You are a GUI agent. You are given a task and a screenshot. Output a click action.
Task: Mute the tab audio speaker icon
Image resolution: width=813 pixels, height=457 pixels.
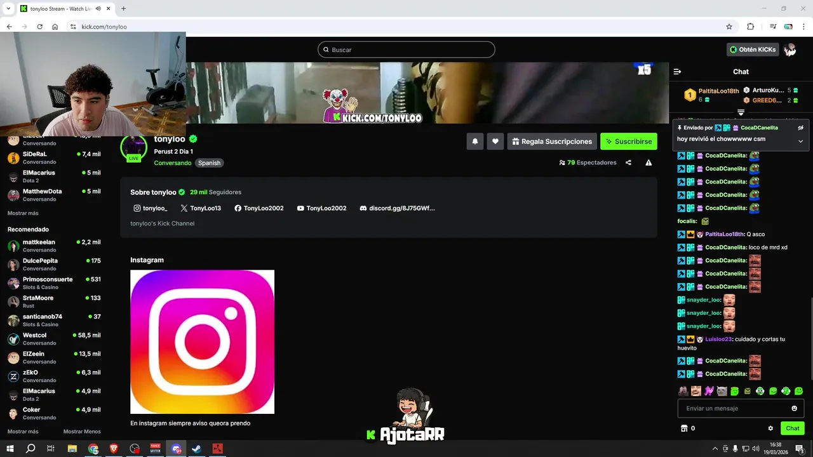pyautogui.click(x=99, y=9)
